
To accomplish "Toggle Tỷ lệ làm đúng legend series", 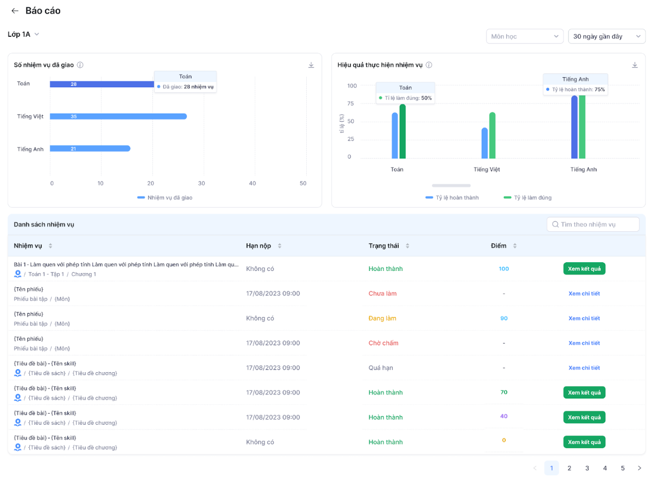I will (x=527, y=198).
